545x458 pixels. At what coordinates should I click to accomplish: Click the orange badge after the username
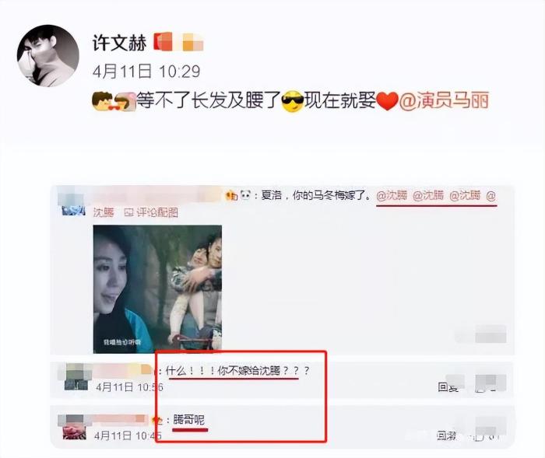point(192,42)
